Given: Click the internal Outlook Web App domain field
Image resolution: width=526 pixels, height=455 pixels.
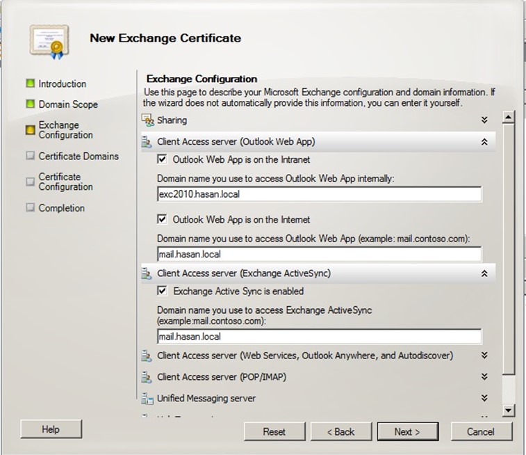Looking at the screenshot, I should 319,195.
